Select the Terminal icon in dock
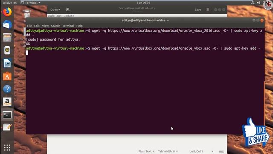 (x=7, y=115)
